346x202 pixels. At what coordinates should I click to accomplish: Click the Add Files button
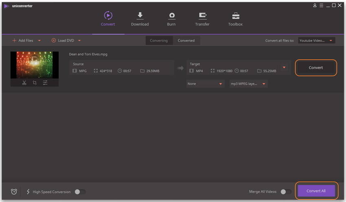click(23, 41)
